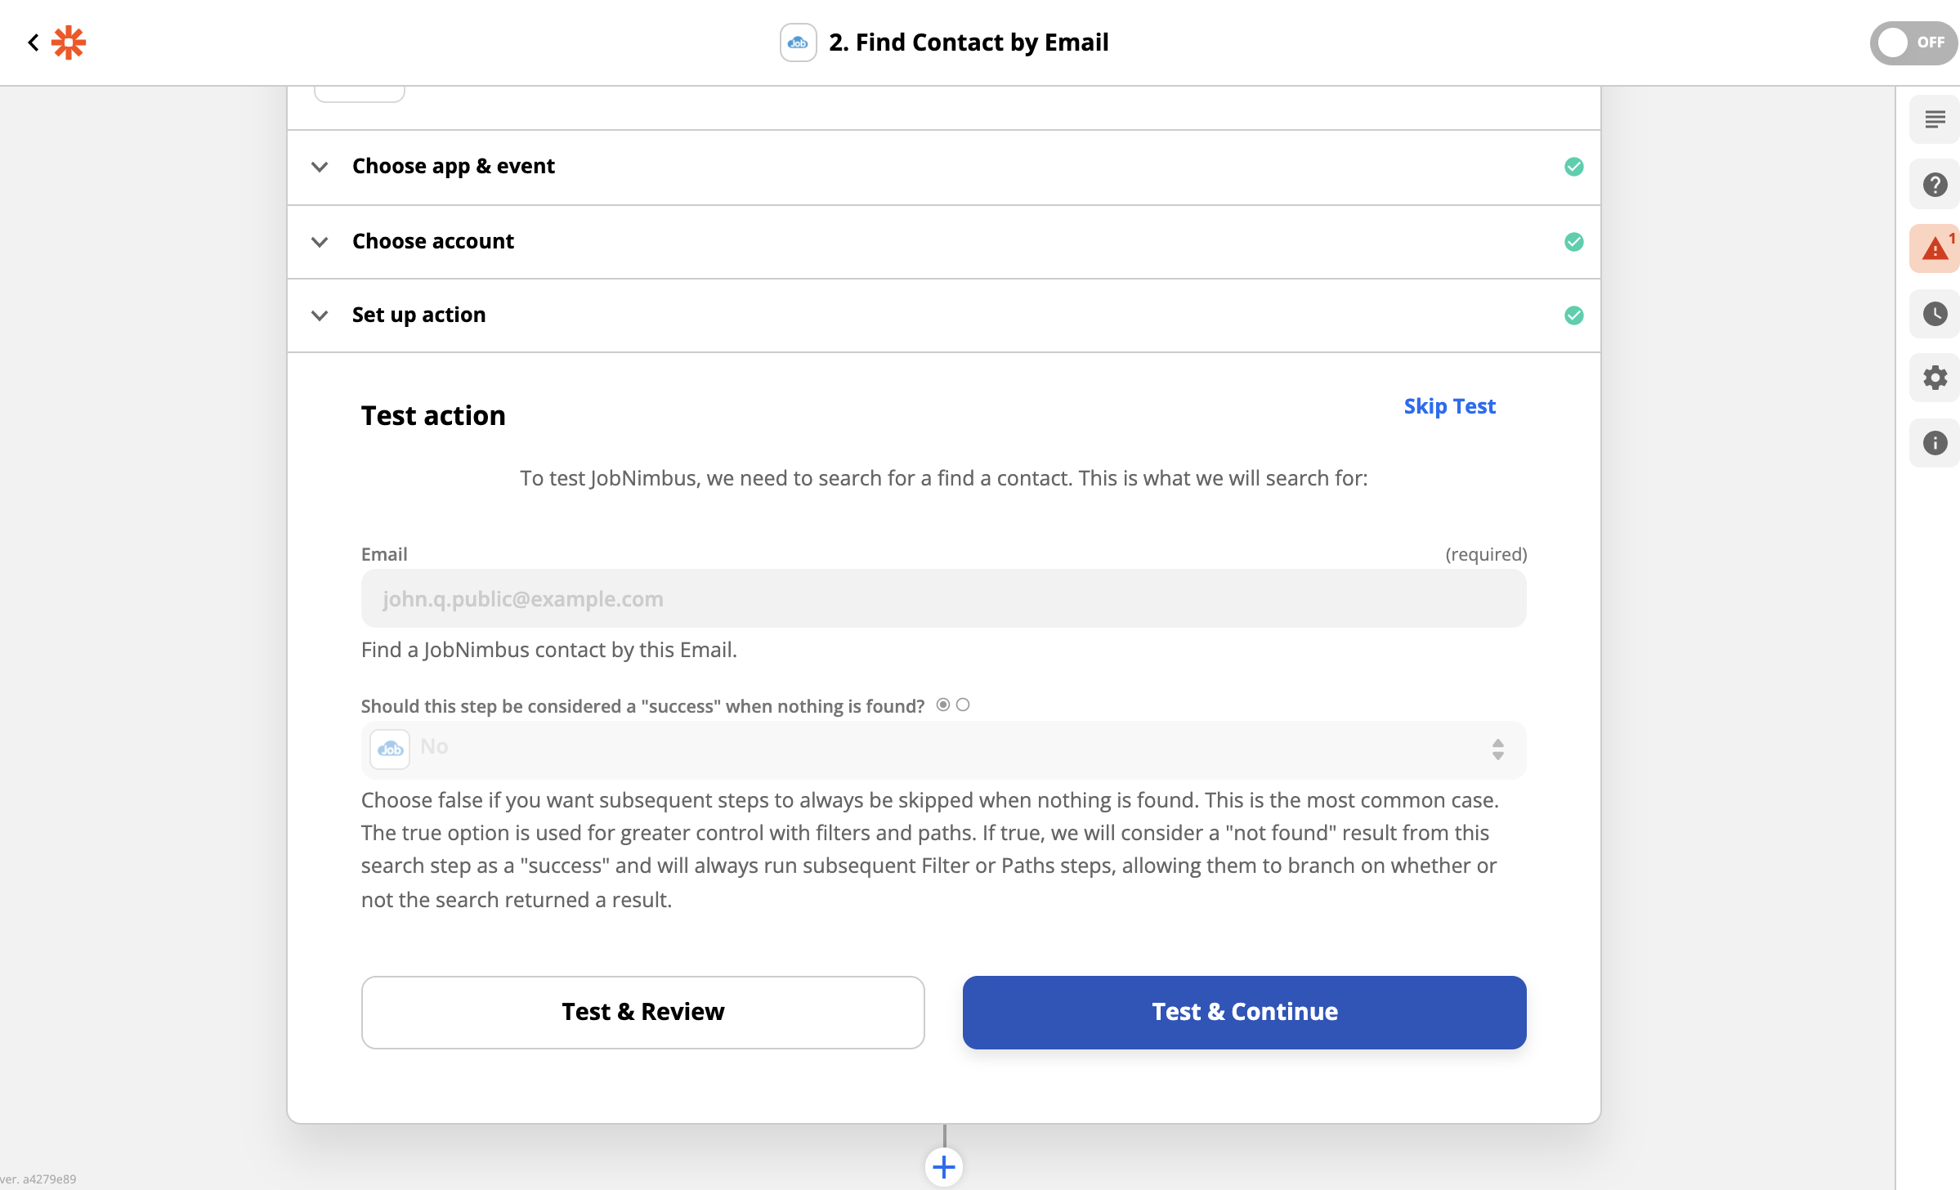Click Test & Review
This screenshot has height=1190, width=1960.
coord(642,1011)
